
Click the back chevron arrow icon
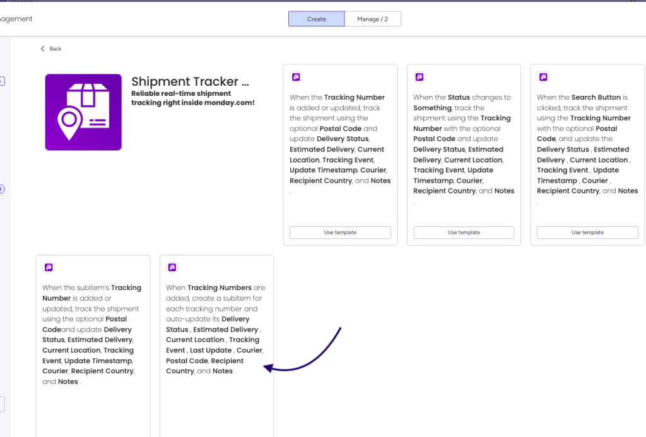(x=42, y=49)
